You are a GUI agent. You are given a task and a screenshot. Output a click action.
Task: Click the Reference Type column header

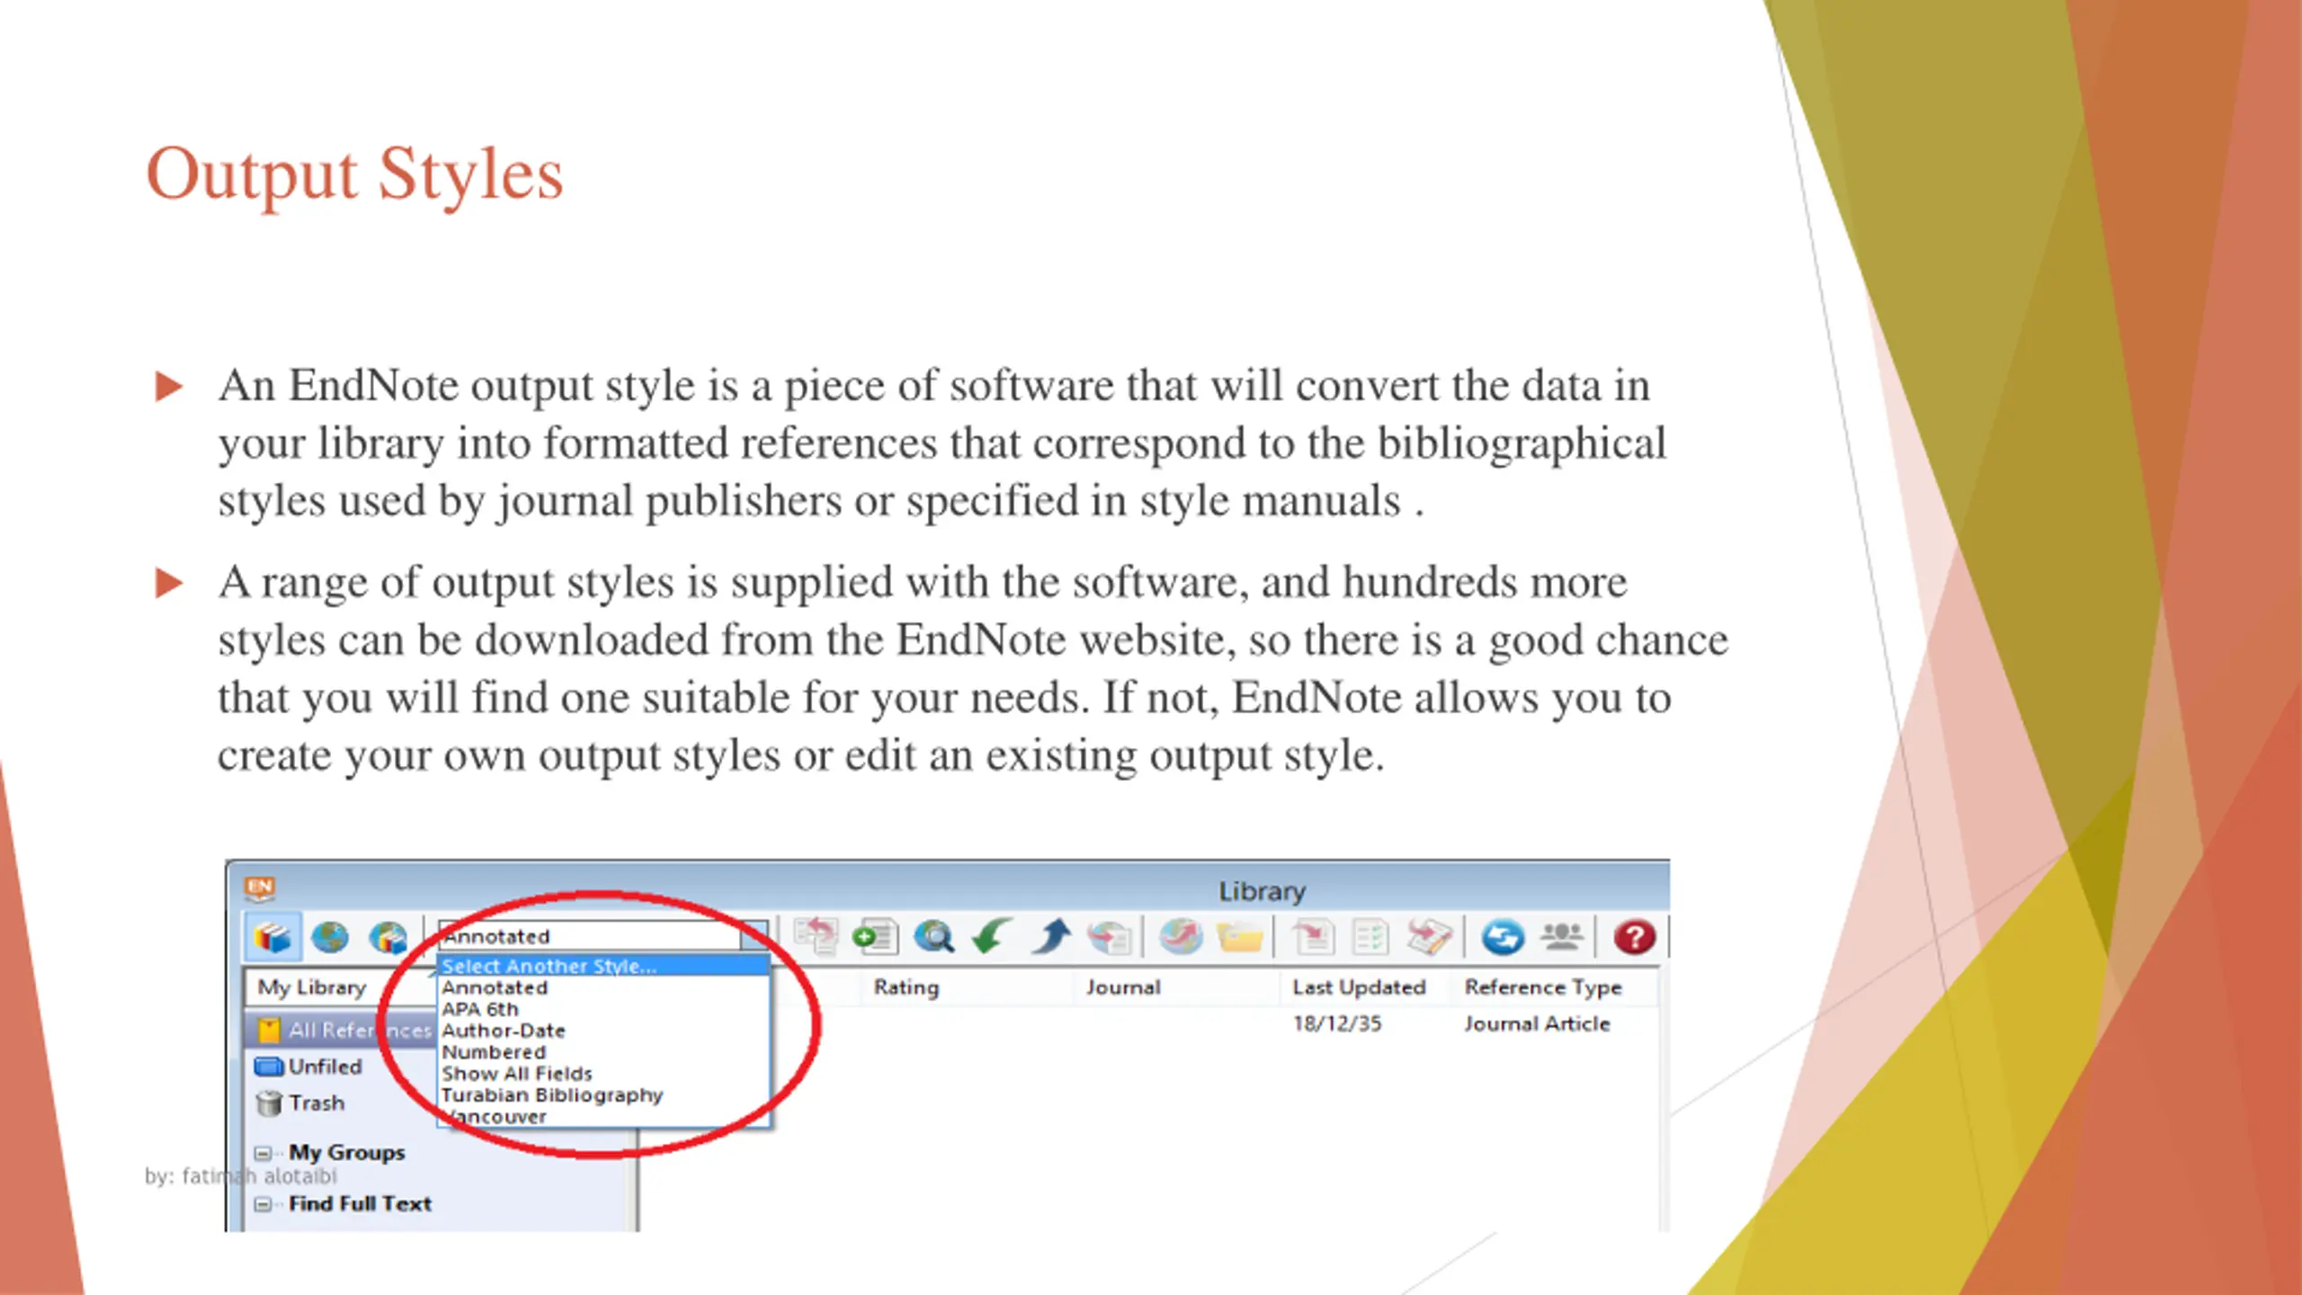point(1543,987)
